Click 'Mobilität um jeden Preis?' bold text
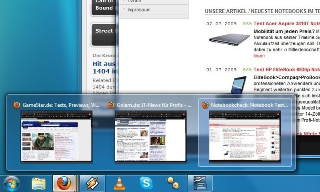 pos(284,32)
